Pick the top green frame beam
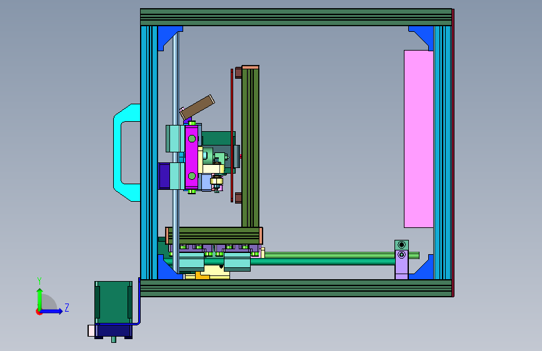Screen dimensions: 542x351 tap(296, 17)
